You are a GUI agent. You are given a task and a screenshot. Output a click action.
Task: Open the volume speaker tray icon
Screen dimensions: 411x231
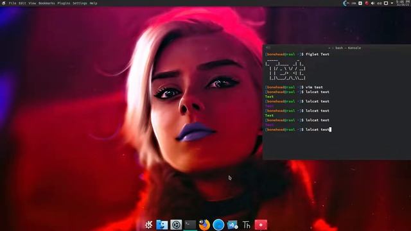pos(372,3)
